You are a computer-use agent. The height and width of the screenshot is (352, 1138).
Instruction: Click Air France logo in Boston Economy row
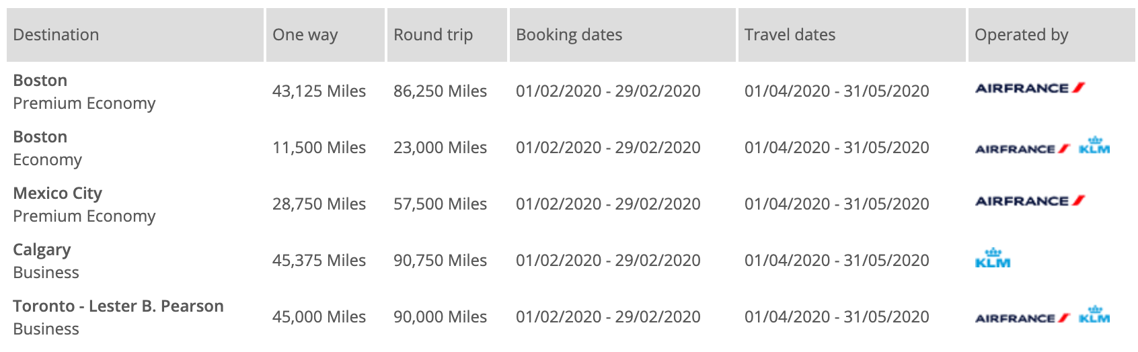1022,148
